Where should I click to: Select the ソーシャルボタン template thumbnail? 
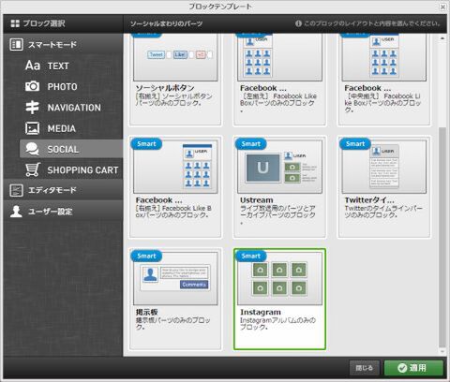(x=175, y=57)
